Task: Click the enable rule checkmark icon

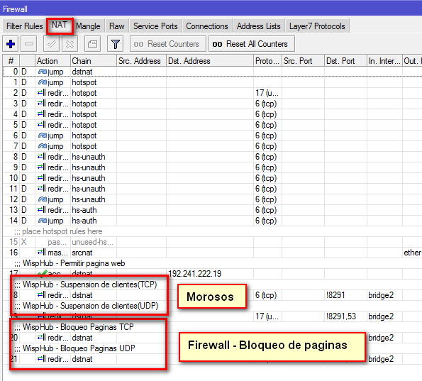Action: coord(51,44)
